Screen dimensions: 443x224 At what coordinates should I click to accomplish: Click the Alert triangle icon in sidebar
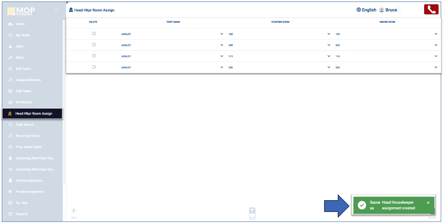(10, 46)
